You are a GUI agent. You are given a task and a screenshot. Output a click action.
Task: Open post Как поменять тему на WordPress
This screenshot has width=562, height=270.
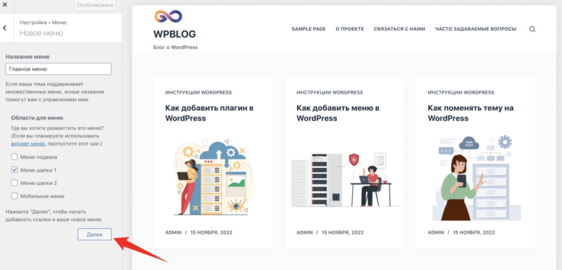click(x=466, y=113)
